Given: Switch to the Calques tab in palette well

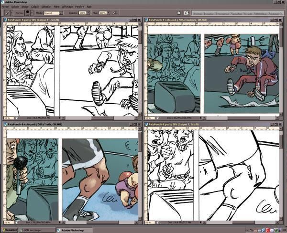Looking at the screenshot, I should (274, 14).
